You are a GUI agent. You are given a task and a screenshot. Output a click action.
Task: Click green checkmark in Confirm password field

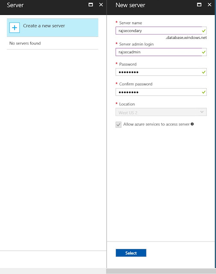pyautogui.click(x=204, y=92)
